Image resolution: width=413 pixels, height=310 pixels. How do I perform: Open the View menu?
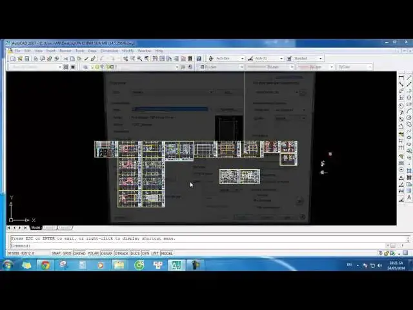click(x=39, y=50)
